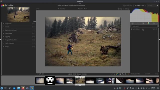Expand the color picker panel
Viewport: 160px width, 90px height.
coord(8,33)
